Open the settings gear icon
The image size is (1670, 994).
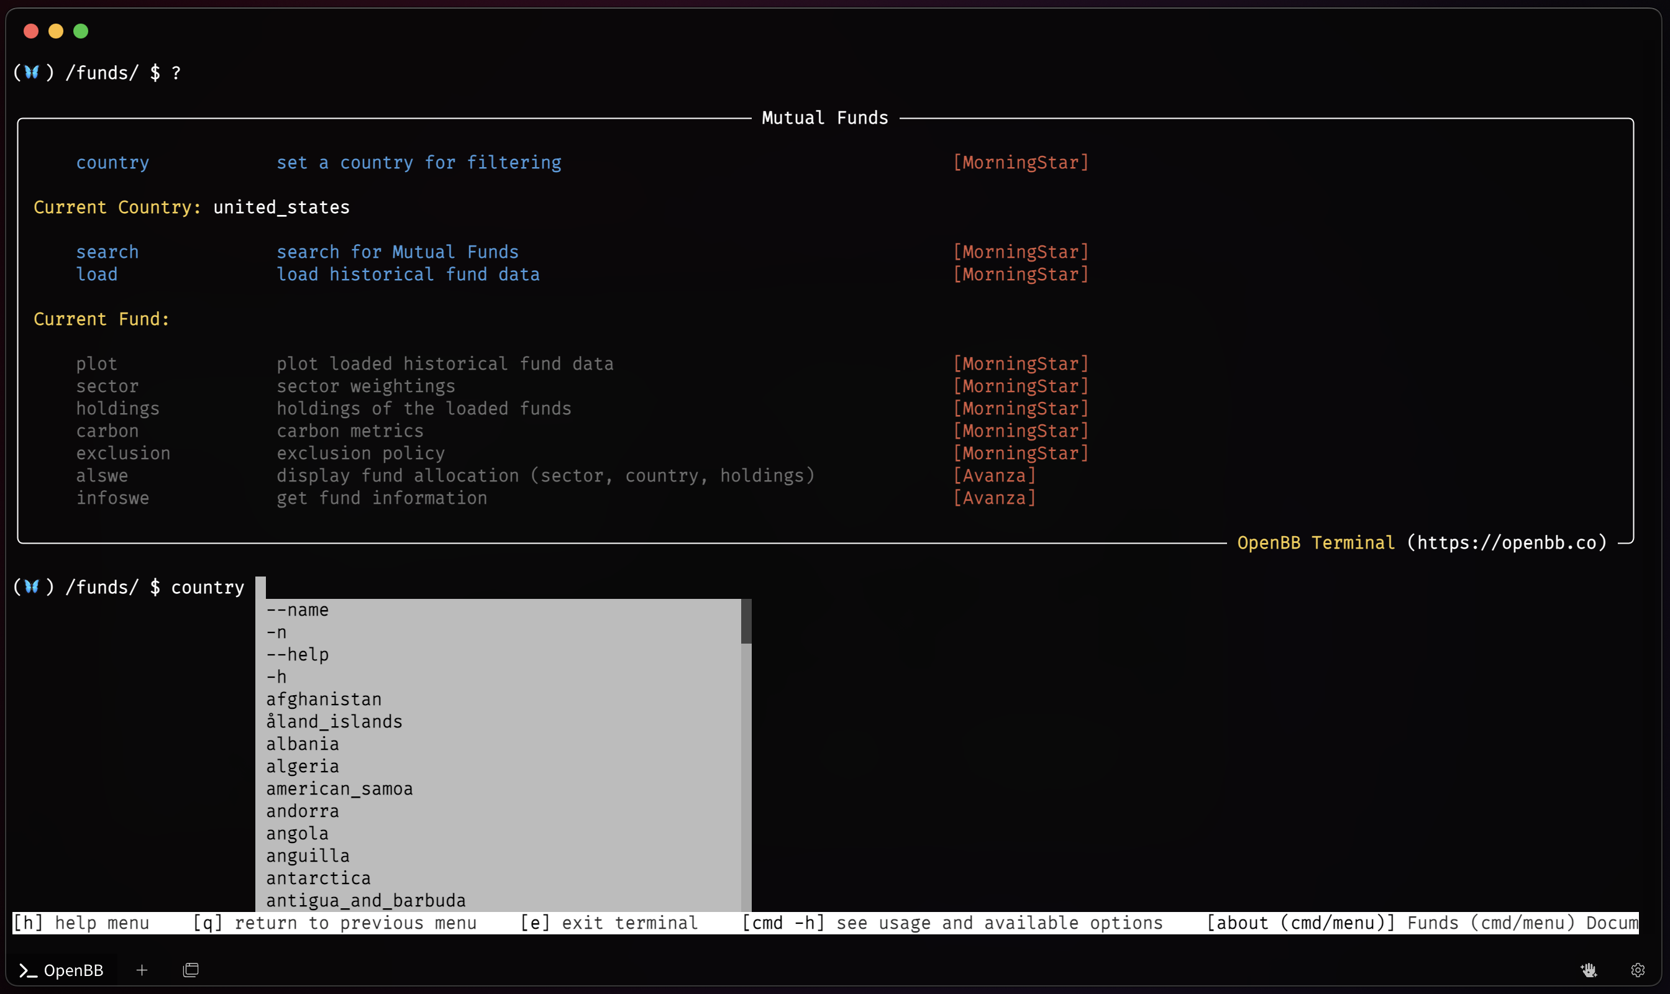1638,970
